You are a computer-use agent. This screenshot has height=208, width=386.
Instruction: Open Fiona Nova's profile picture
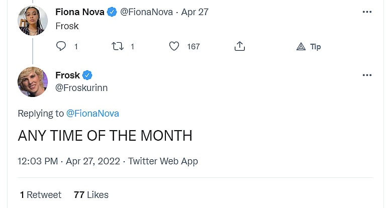click(x=33, y=21)
